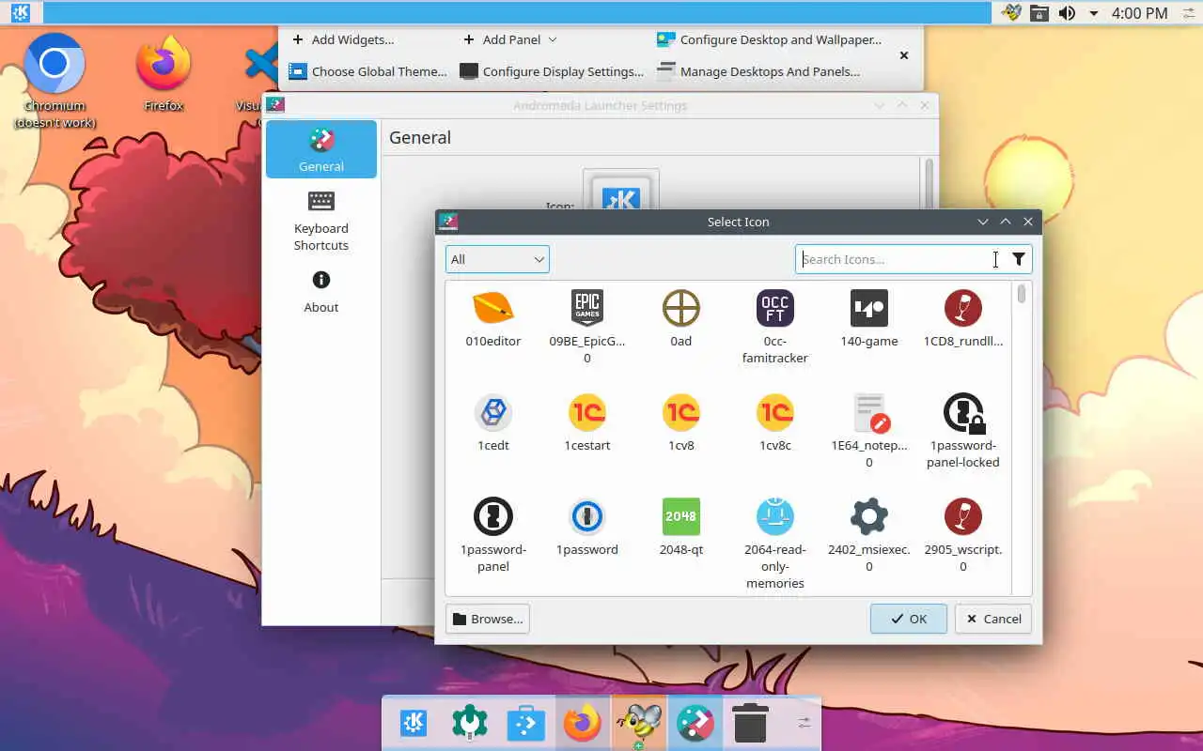Pick the 1password icon
The height and width of the screenshot is (751, 1203).
[587, 528]
